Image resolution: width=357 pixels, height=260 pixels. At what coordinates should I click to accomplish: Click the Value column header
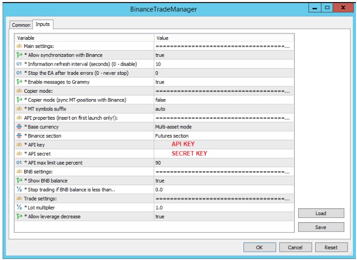tap(224, 38)
